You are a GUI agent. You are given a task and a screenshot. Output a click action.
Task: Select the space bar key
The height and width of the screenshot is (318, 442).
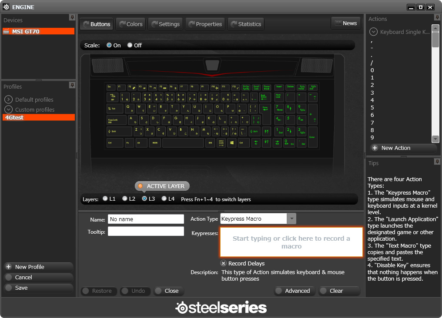[x=183, y=142]
